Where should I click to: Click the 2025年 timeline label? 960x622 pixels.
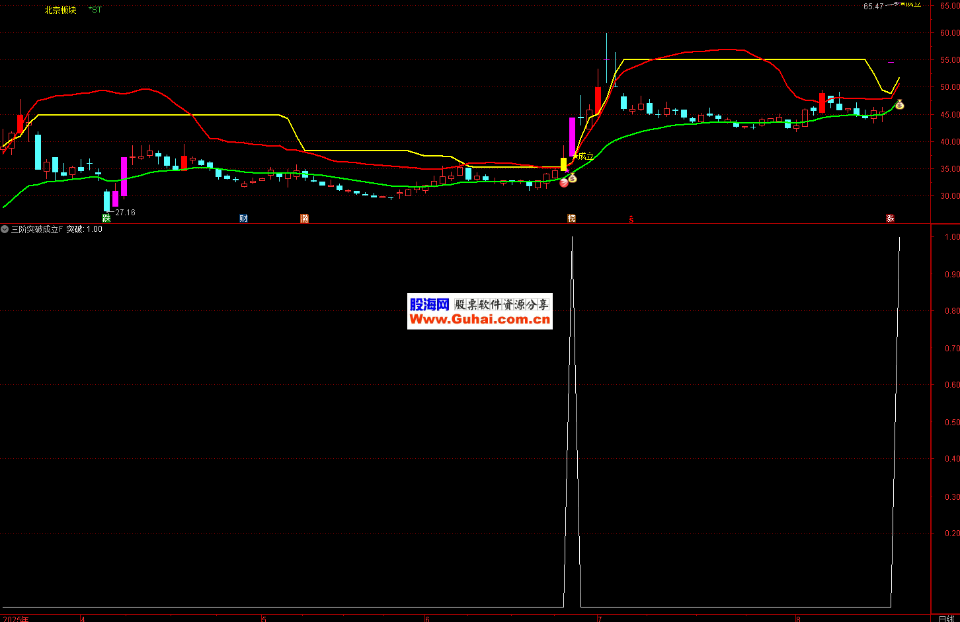(15, 619)
